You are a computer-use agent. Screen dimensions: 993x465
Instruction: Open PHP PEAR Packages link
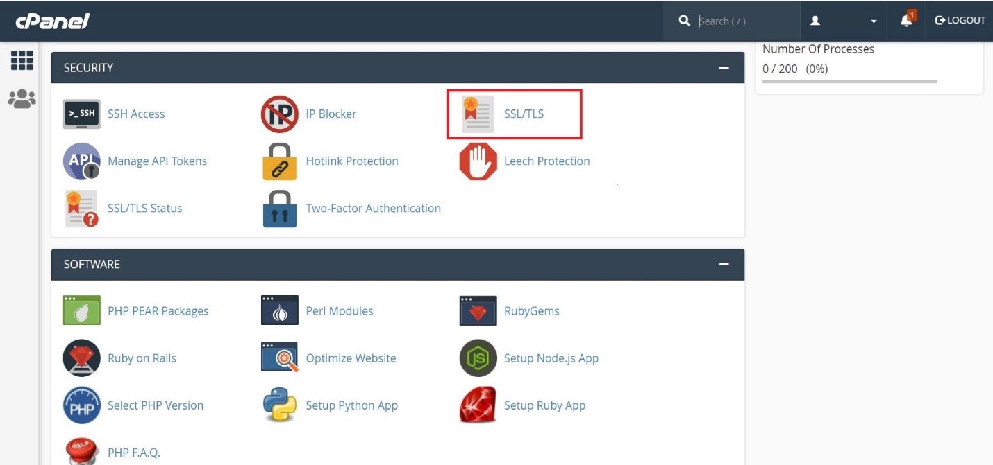pyautogui.click(x=158, y=311)
